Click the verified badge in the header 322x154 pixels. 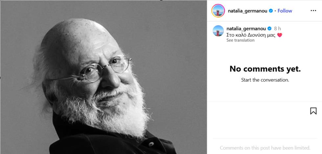coord(271,11)
